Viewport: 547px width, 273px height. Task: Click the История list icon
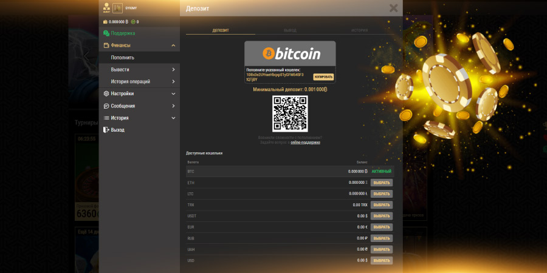[106, 118]
